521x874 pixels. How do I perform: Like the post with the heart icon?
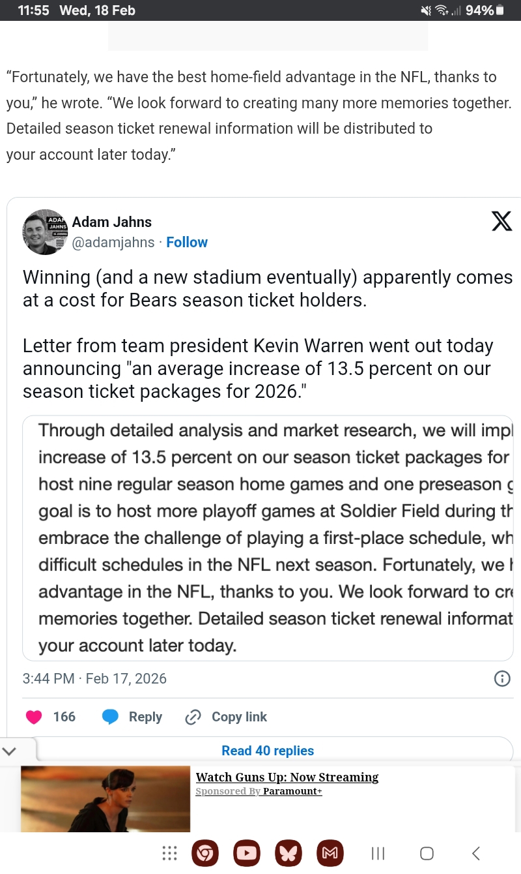(x=34, y=717)
